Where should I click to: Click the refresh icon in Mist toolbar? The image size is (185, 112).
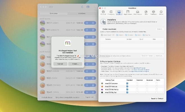pyautogui.click(x=82, y=7)
